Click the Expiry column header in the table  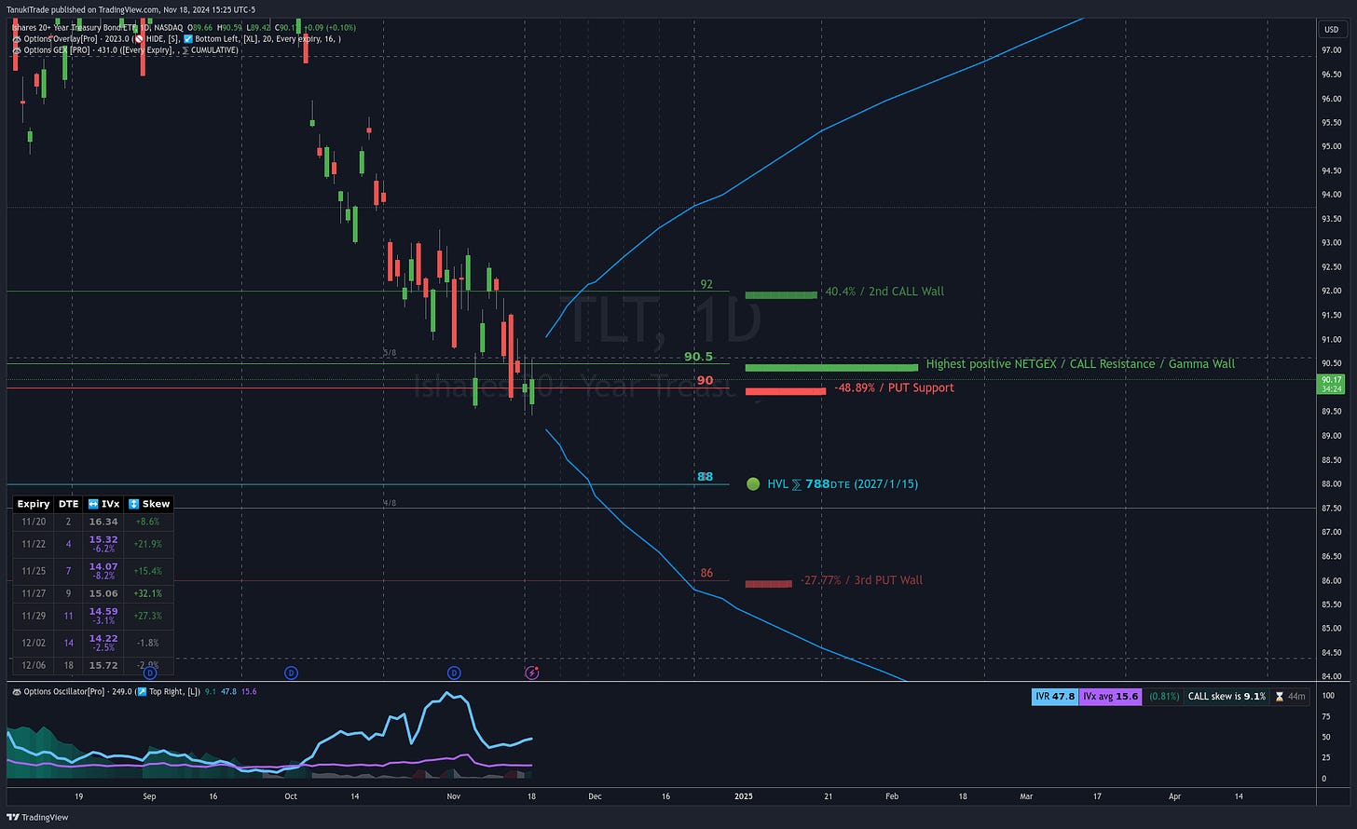click(x=34, y=504)
